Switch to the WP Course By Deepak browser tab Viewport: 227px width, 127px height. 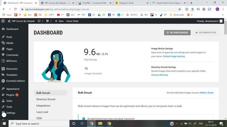pyautogui.click(x=57, y=3)
